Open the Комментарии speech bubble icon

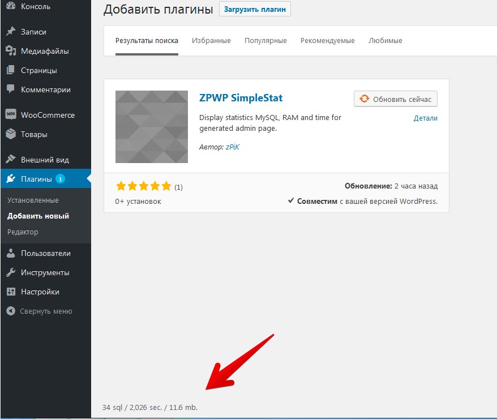pos(11,89)
